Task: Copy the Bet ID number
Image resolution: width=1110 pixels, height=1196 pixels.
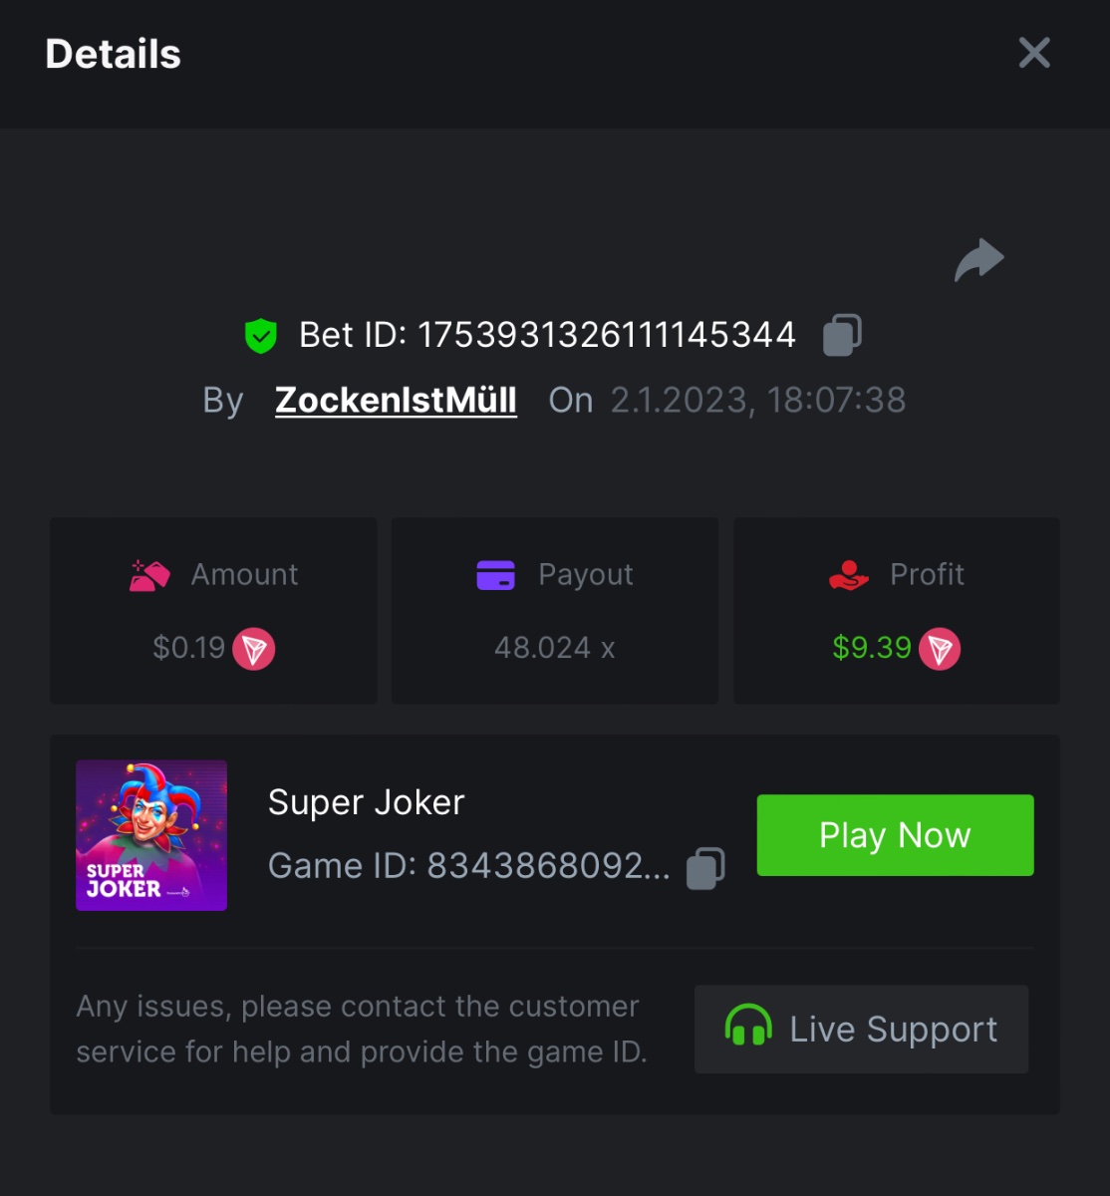Action: (x=842, y=335)
